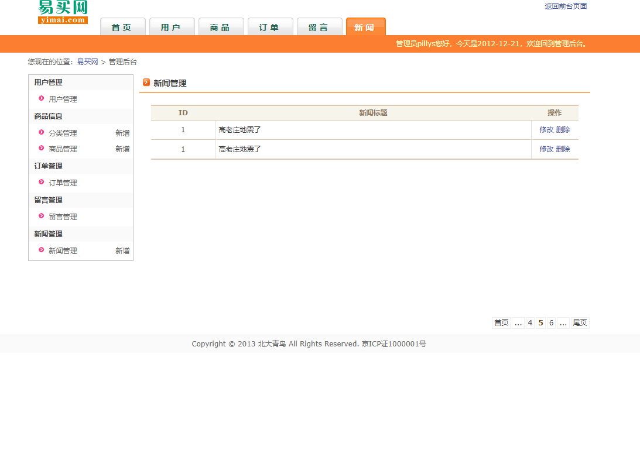Click 新增 next to sidebar 新闻管理
Viewport: 640px width, 457px height.
(x=122, y=250)
